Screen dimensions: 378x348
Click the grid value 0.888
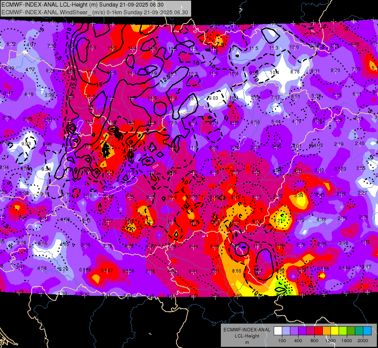(x=85, y=270)
